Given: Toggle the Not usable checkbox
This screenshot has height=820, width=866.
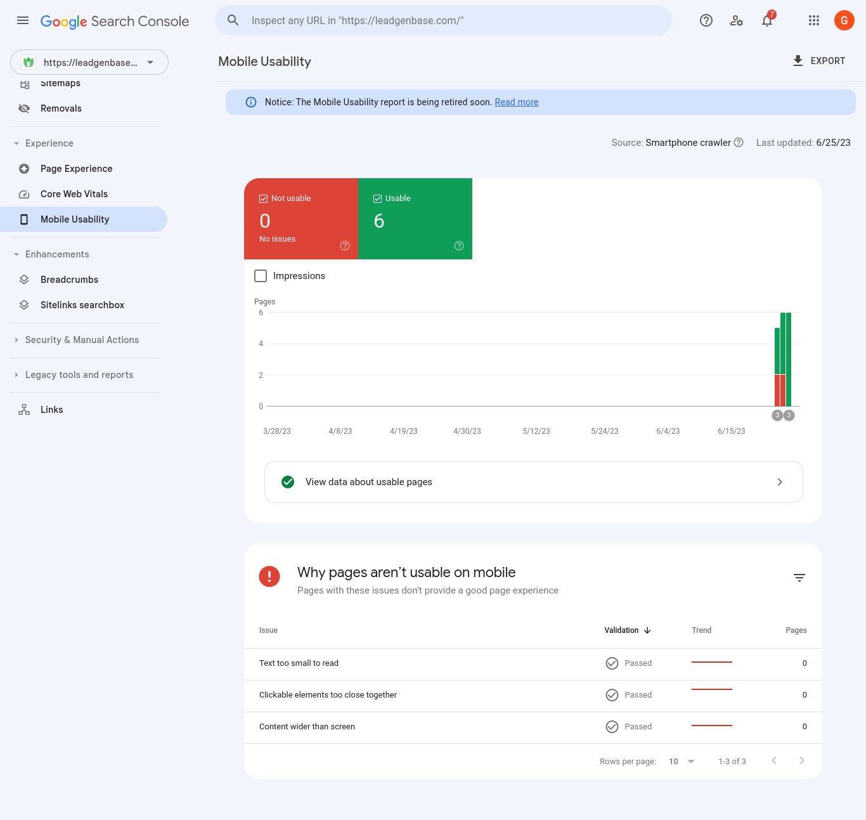Looking at the screenshot, I should click(264, 198).
